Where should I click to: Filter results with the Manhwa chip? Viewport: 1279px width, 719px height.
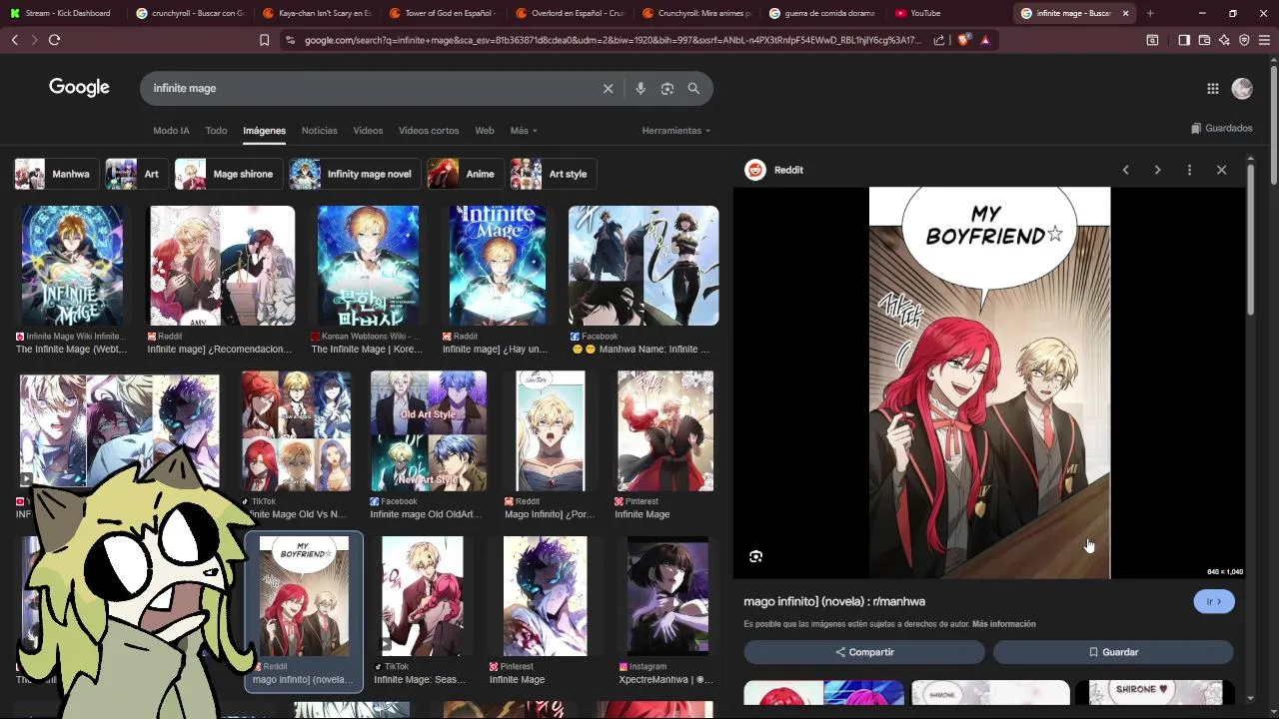coord(55,174)
